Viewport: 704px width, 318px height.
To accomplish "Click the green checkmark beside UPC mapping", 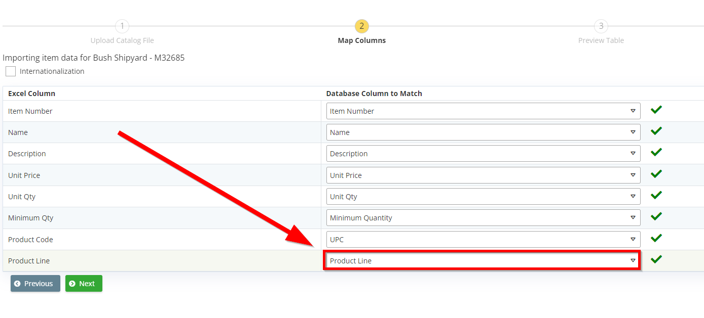I will pos(656,238).
